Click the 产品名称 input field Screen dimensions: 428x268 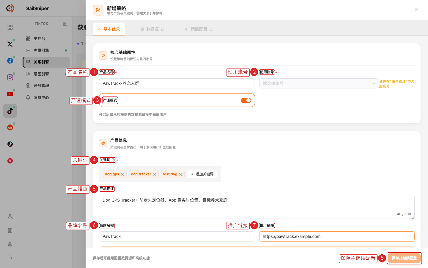pyautogui.click(x=177, y=83)
